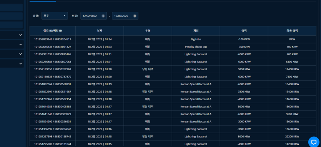Click the date 18 2월 2022 | 01:23

(x=100, y=47)
